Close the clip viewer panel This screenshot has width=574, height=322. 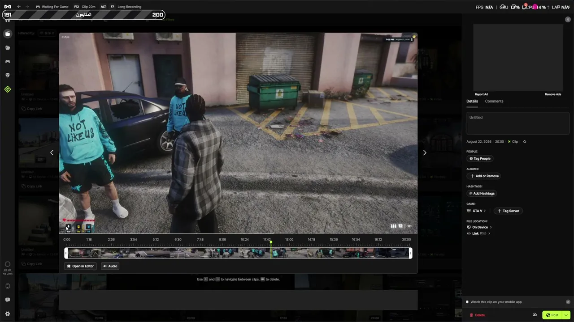(568, 20)
